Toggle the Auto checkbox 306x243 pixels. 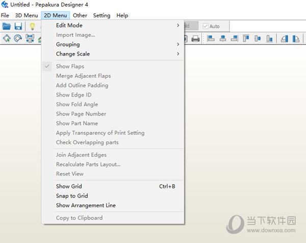coord(206,26)
